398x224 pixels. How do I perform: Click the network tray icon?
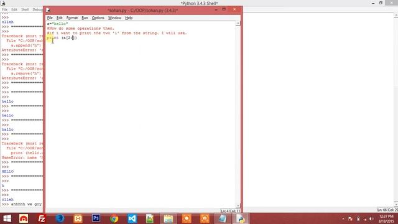(365, 219)
